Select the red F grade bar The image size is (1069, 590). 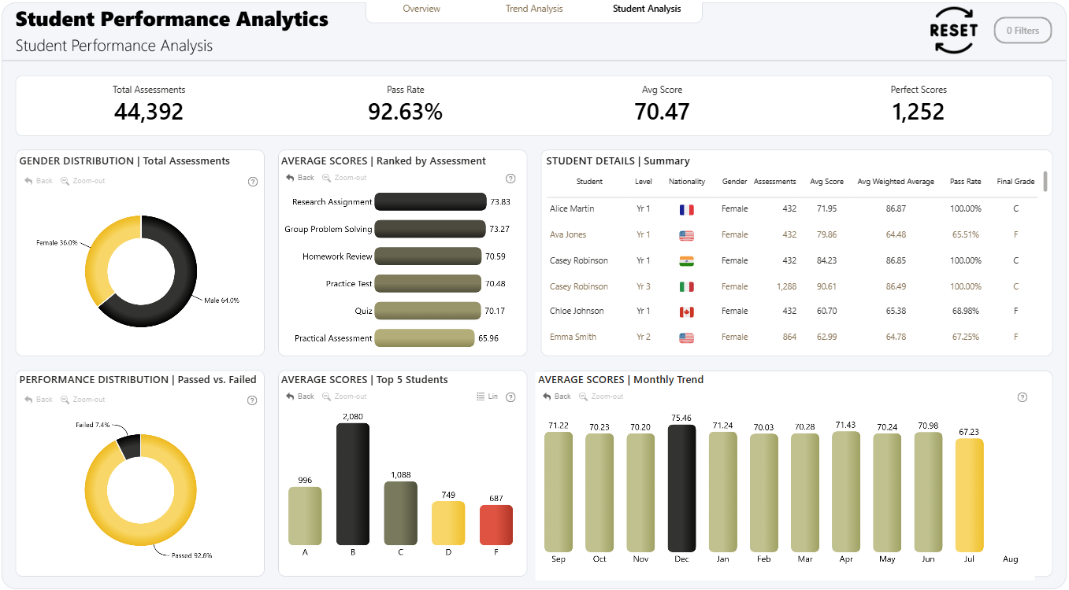tap(496, 525)
